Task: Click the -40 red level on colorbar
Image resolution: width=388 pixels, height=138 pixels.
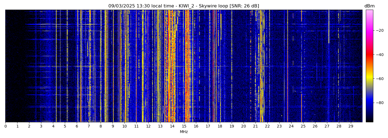Action: (x=369, y=55)
